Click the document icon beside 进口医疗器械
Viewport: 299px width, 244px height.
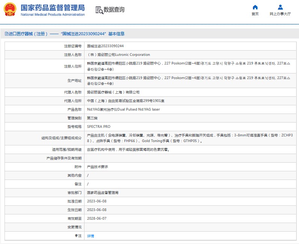click(x=6, y=34)
